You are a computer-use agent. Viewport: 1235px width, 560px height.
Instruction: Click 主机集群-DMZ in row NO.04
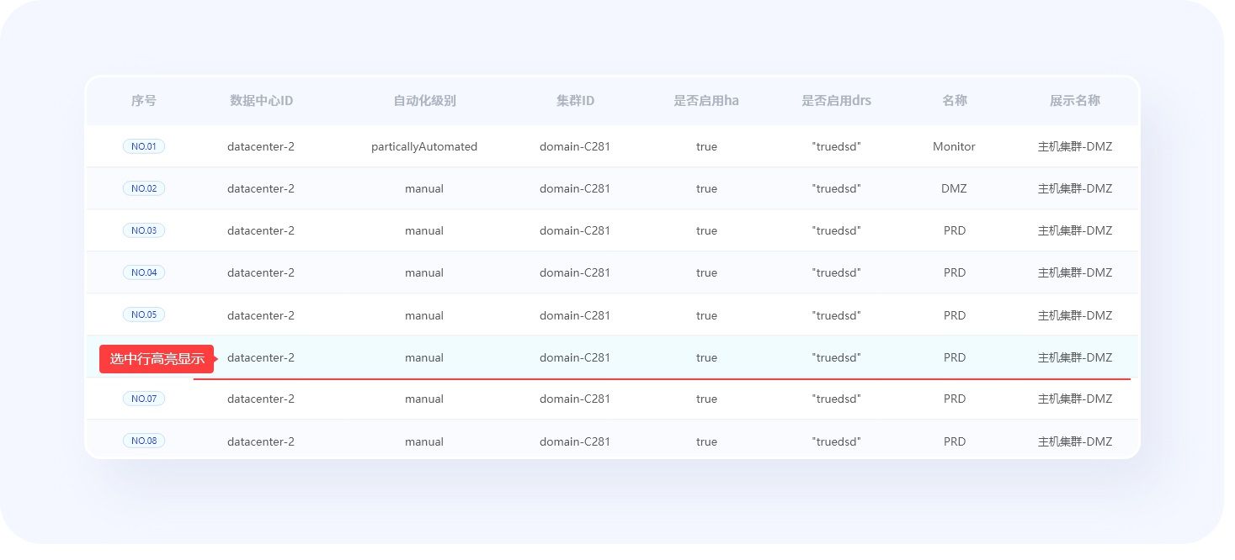point(1075,272)
